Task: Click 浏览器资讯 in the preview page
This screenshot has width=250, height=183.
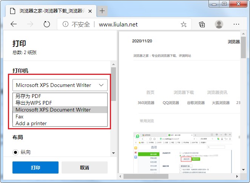Action: click(217, 92)
